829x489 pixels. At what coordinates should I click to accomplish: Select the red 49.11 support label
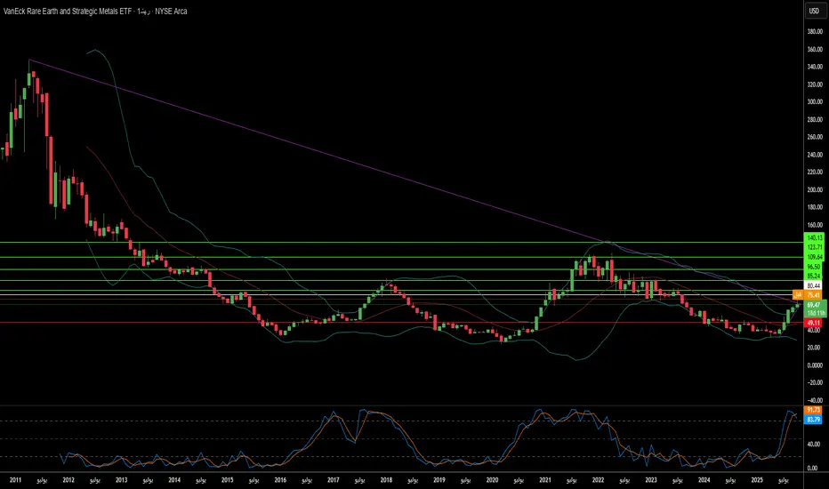tap(812, 323)
